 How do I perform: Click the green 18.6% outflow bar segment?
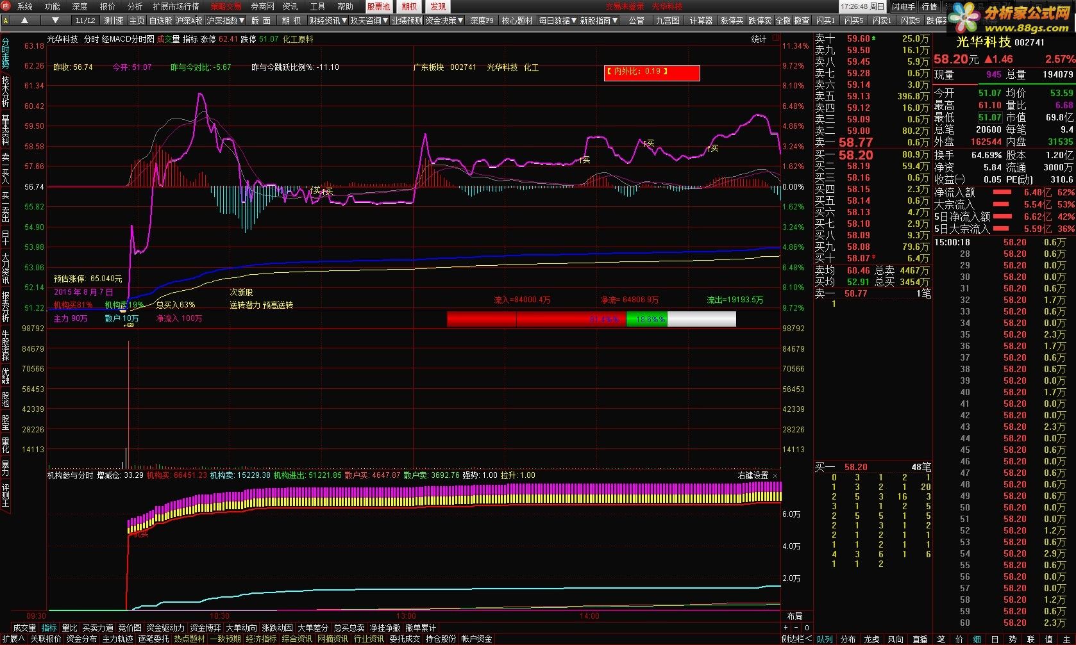coord(647,318)
